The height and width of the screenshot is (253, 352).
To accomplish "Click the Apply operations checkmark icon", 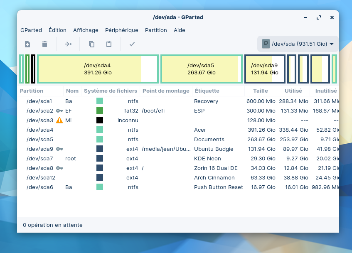I will (x=132, y=44).
